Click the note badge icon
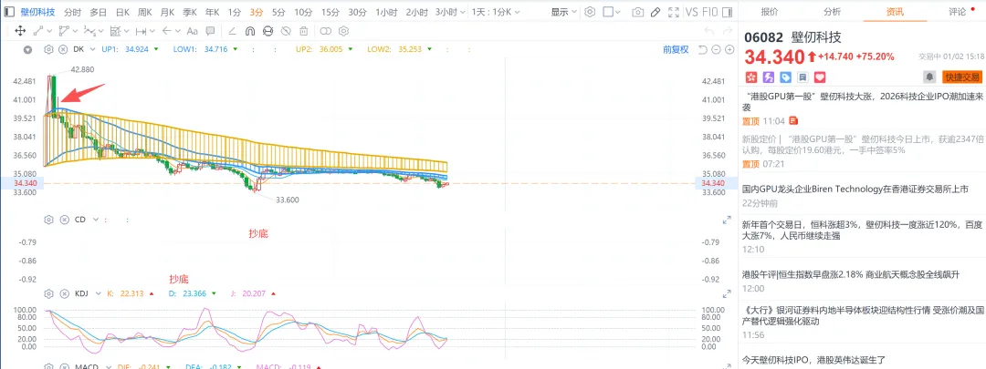986x369 pixels. [802, 77]
